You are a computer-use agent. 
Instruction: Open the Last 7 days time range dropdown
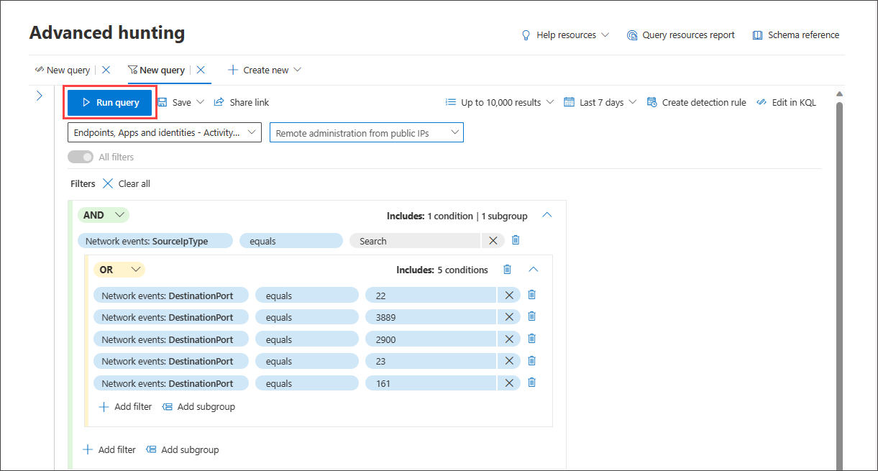pyautogui.click(x=600, y=102)
